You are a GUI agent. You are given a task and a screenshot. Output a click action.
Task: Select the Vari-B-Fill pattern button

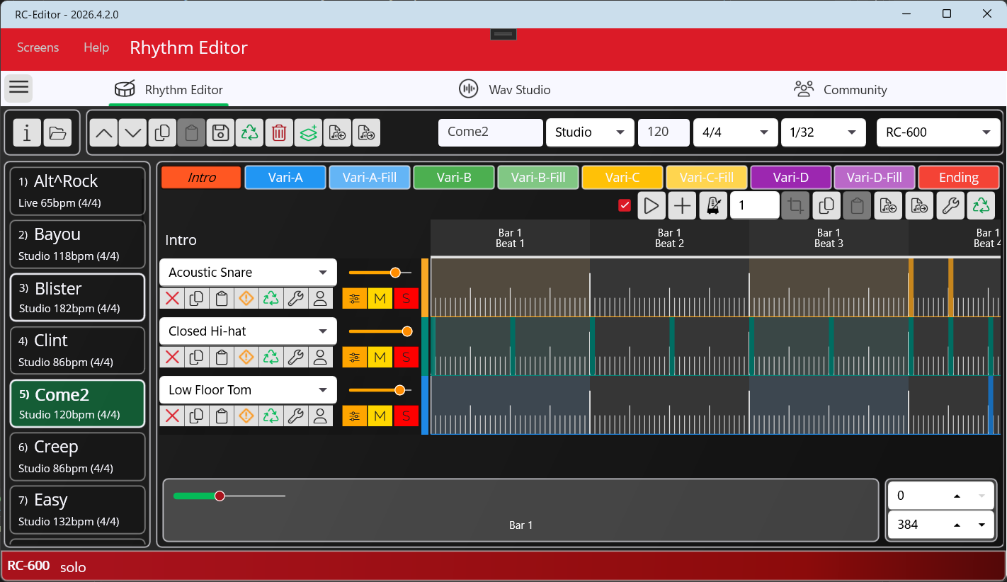(538, 178)
